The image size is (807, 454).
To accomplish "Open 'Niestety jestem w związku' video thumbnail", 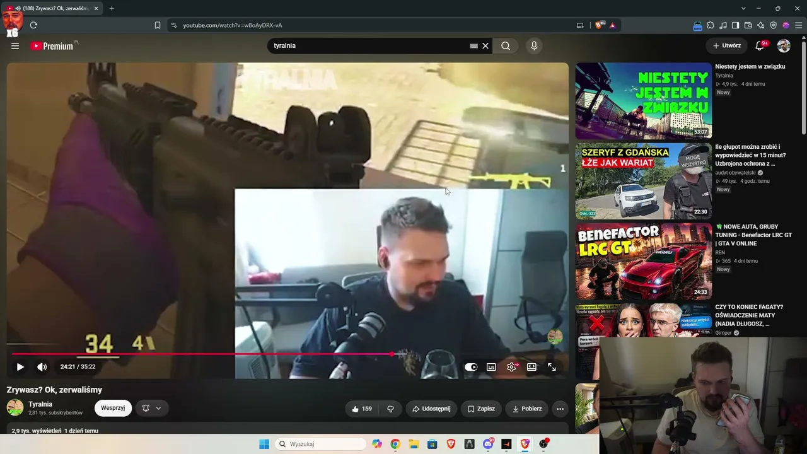I will tap(644, 101).
